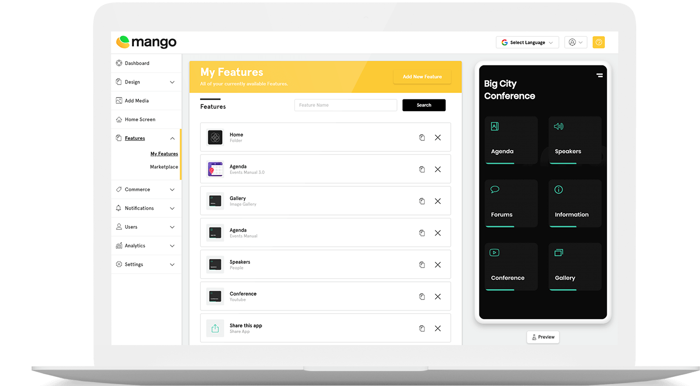Click the Home Screen icon
This screenshot has height=386, width=700.
(x=119, y=119)
